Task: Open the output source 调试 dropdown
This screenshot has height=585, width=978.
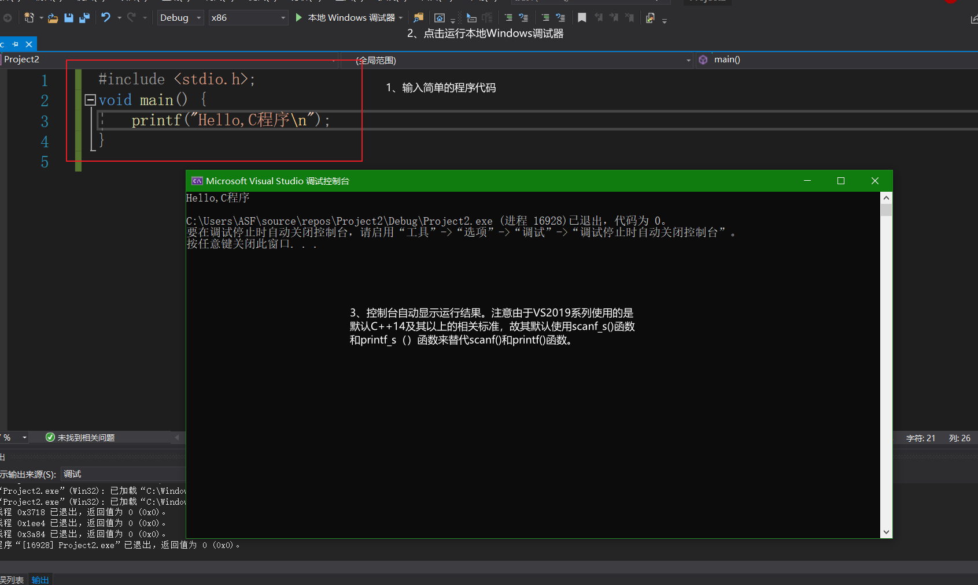Action: point(123,474)
